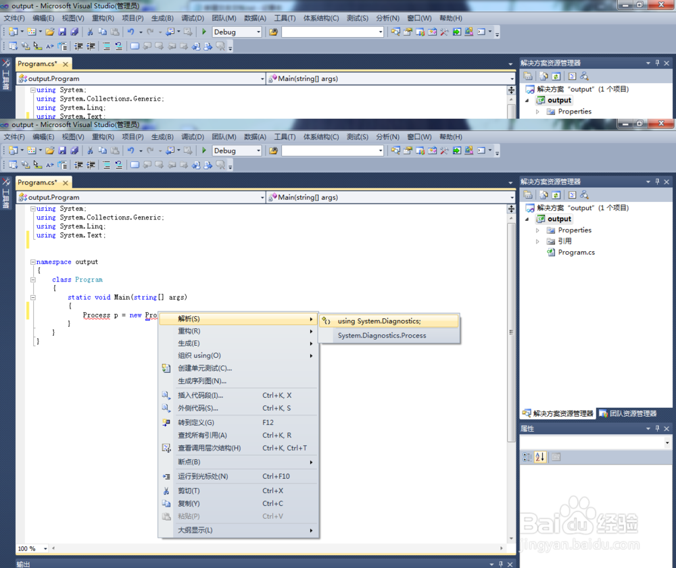Click Open File folder icon in front window
The width and height of the screenshot is (676, 568).
tap(50, 151)
